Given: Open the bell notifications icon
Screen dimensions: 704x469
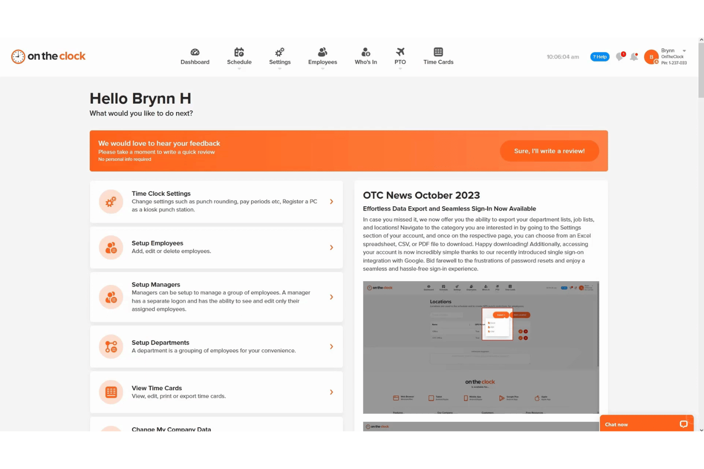Looking at the screenshot, I should tap(634, 57).
